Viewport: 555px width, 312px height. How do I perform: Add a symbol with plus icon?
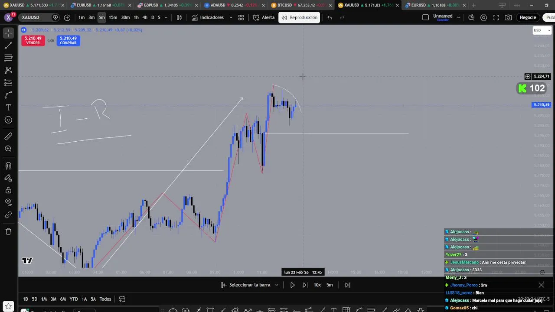click(67, 17)
